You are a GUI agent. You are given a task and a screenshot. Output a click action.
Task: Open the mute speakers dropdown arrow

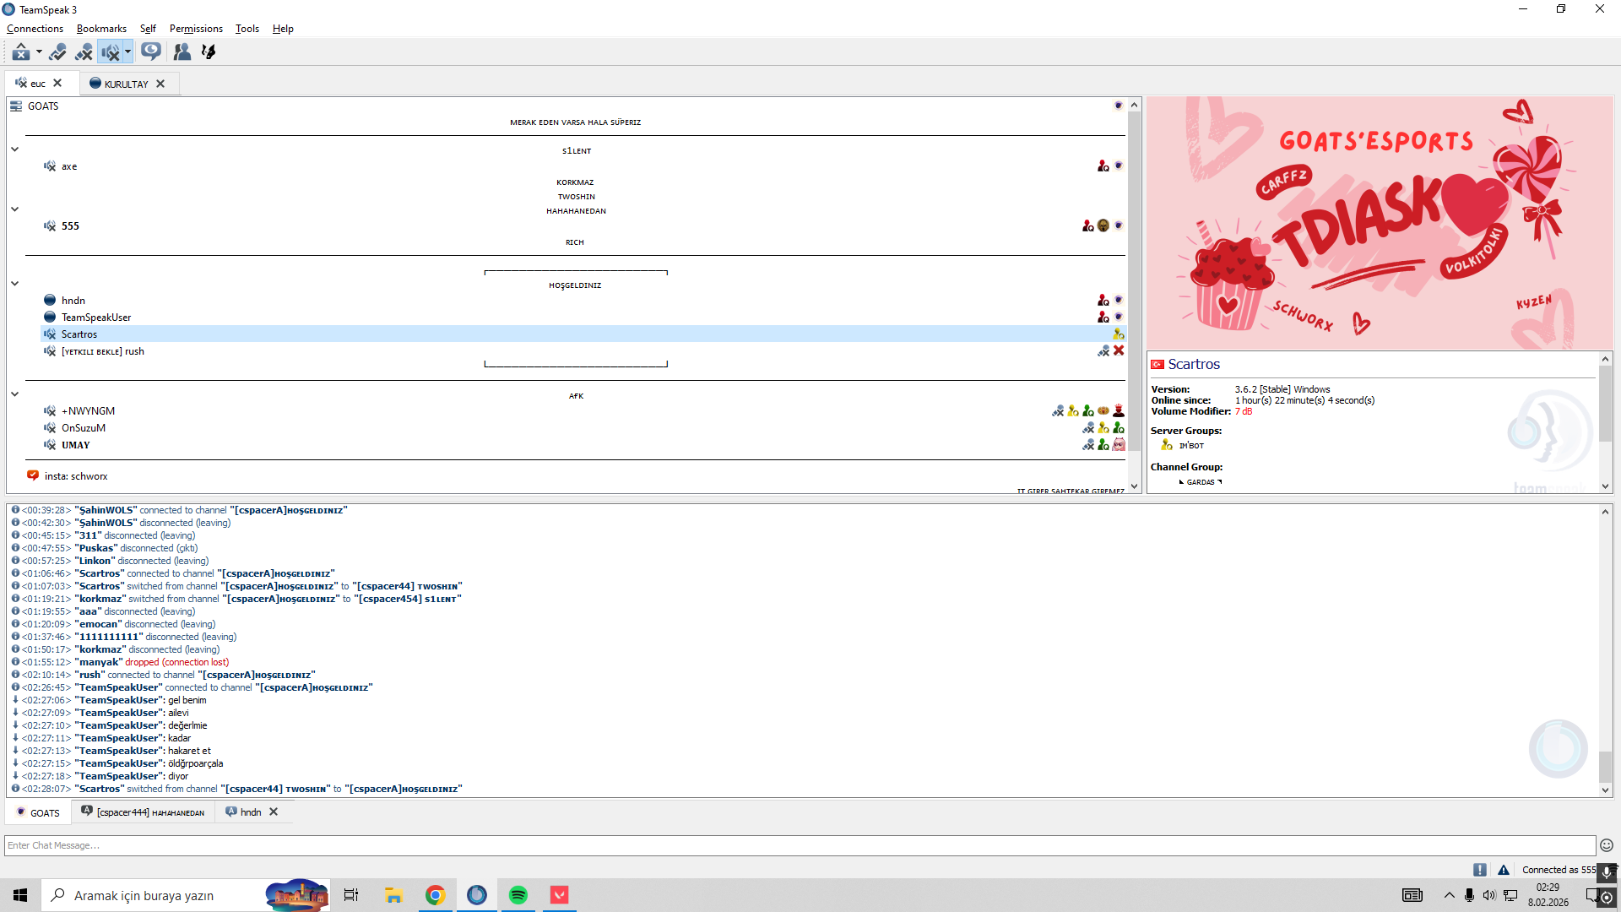[127, 52]
